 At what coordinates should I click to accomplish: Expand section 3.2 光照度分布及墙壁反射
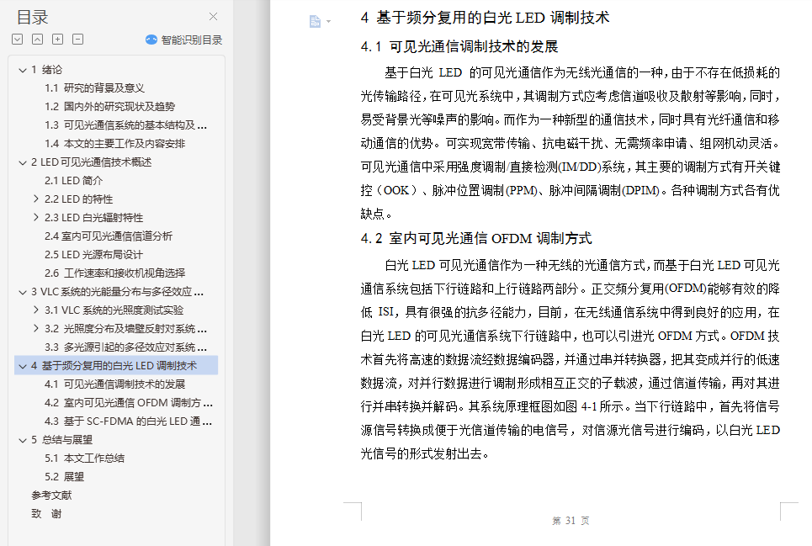(x=35, y=328)
